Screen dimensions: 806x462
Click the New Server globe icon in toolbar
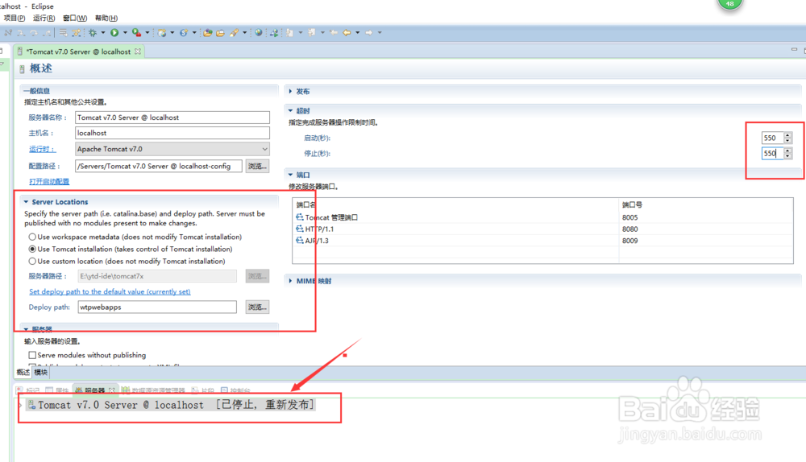pos(162,33)
